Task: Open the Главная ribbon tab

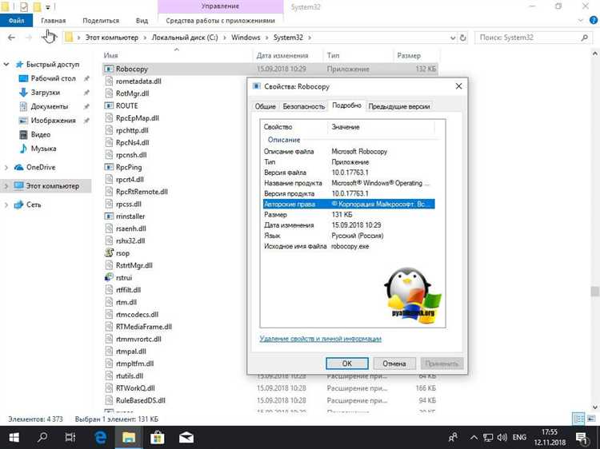Action: pyautogui.click(x=53, y=21)
